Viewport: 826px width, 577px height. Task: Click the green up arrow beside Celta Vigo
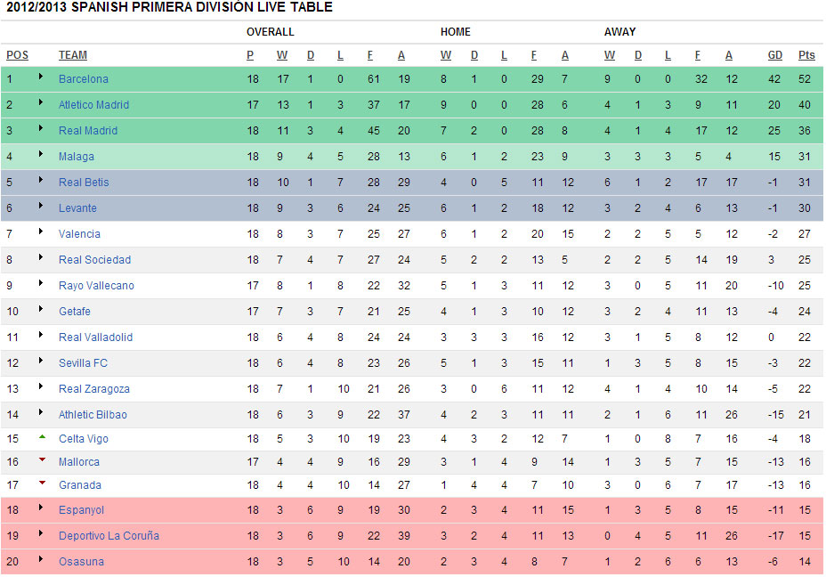pos(41,437)
